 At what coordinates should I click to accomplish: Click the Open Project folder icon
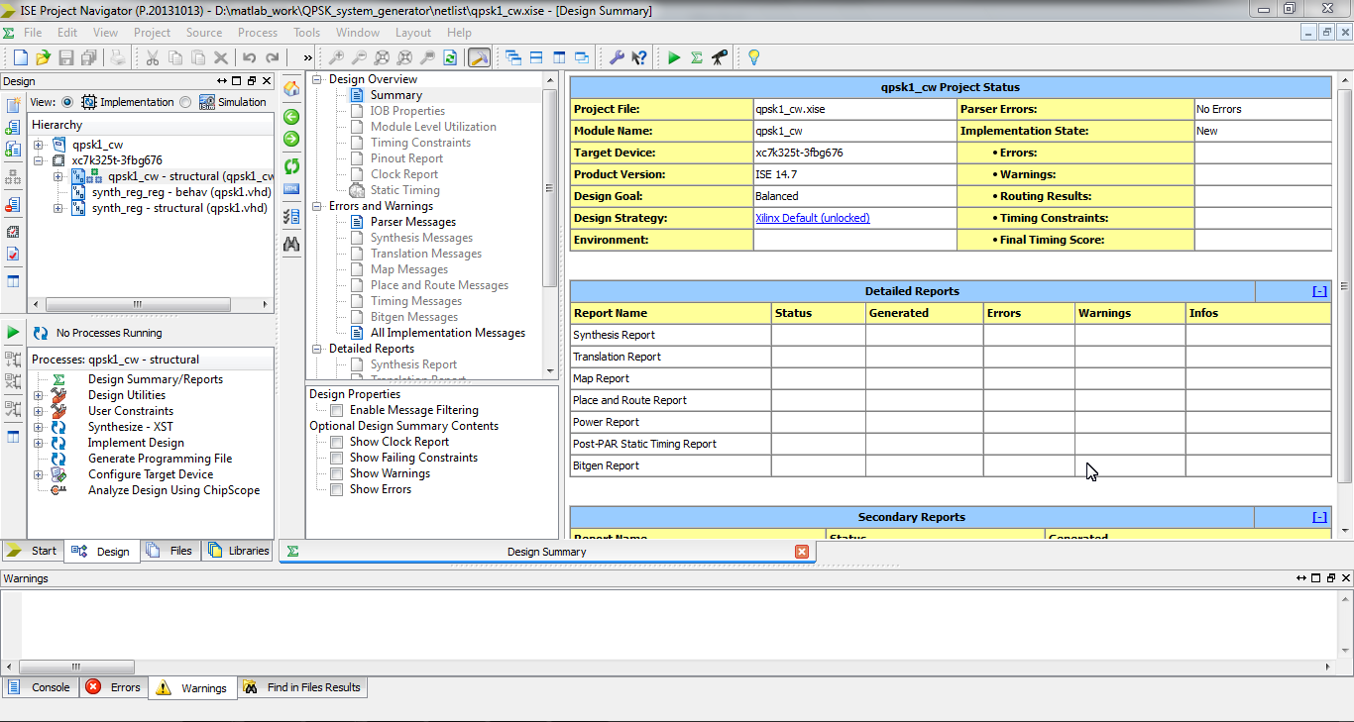(43, 57)
